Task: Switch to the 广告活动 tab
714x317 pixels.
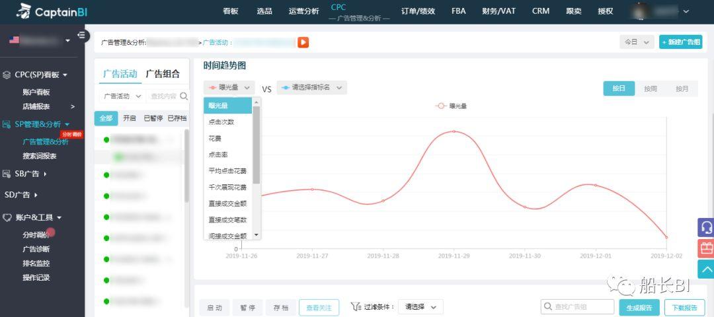Action: (x=120, y=74)
